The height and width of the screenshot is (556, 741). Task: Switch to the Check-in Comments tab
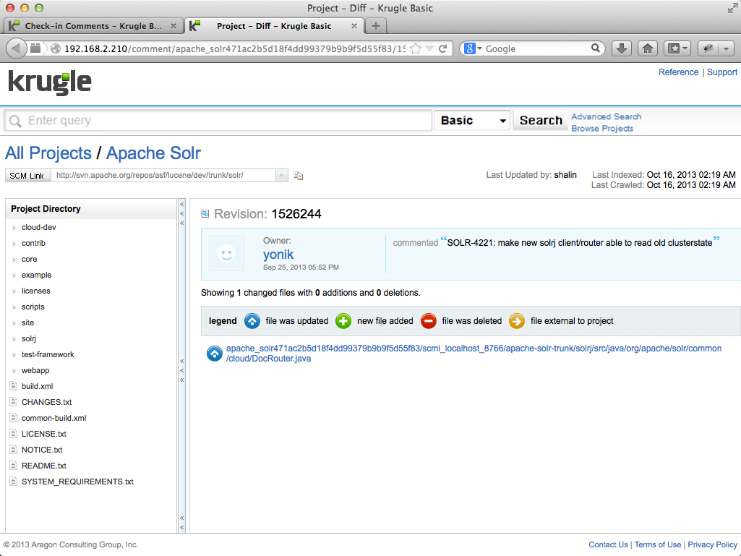click(93, 26)
